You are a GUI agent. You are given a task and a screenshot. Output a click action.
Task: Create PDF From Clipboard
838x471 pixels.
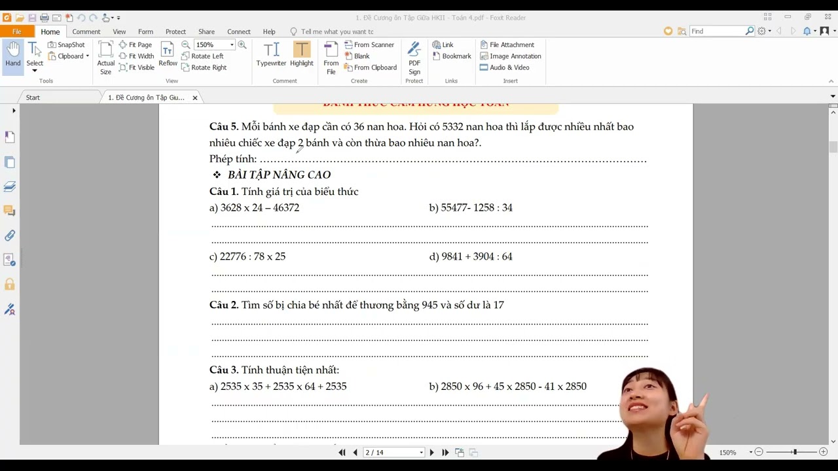[371, 67]
